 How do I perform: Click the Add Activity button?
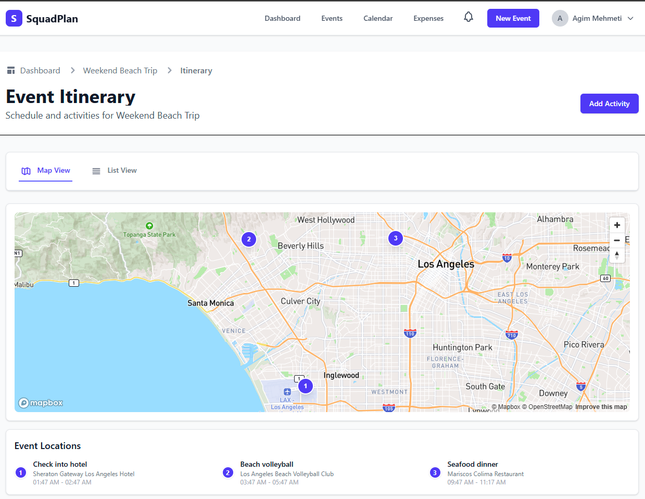609,103
